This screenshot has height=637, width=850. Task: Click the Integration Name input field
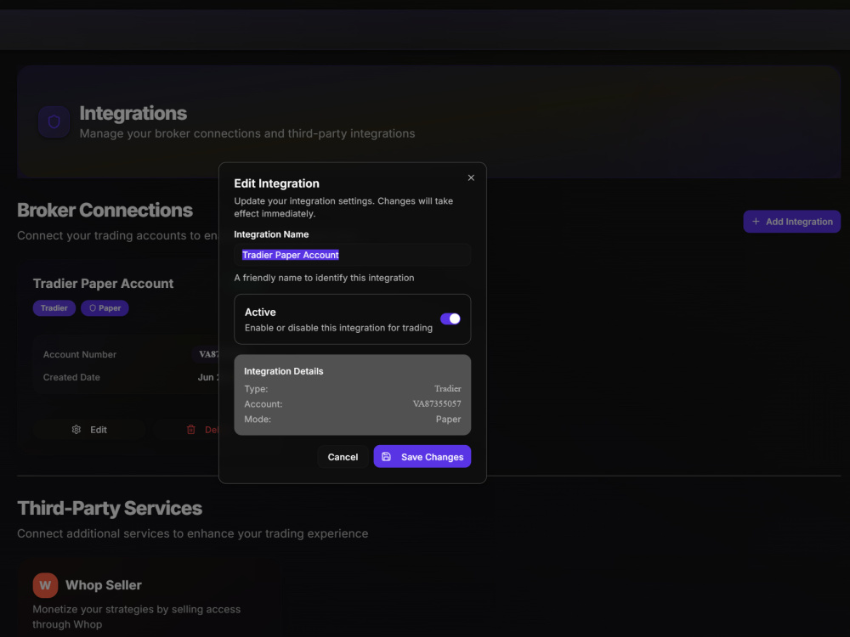tap(353, 255)
